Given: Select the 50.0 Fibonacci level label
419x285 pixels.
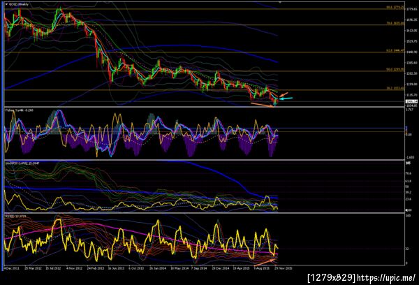Looking at the screenshot, I should pyautogui.click(x=395, y=69).
